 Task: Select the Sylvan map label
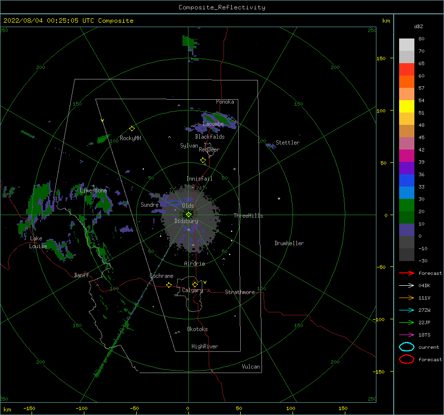coord(189,146)
